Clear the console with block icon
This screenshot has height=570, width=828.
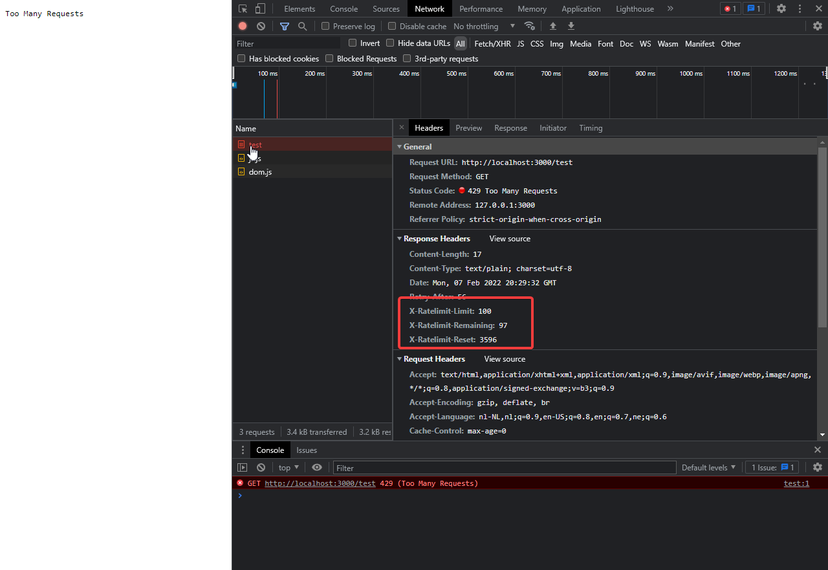[x=261, y=467]
